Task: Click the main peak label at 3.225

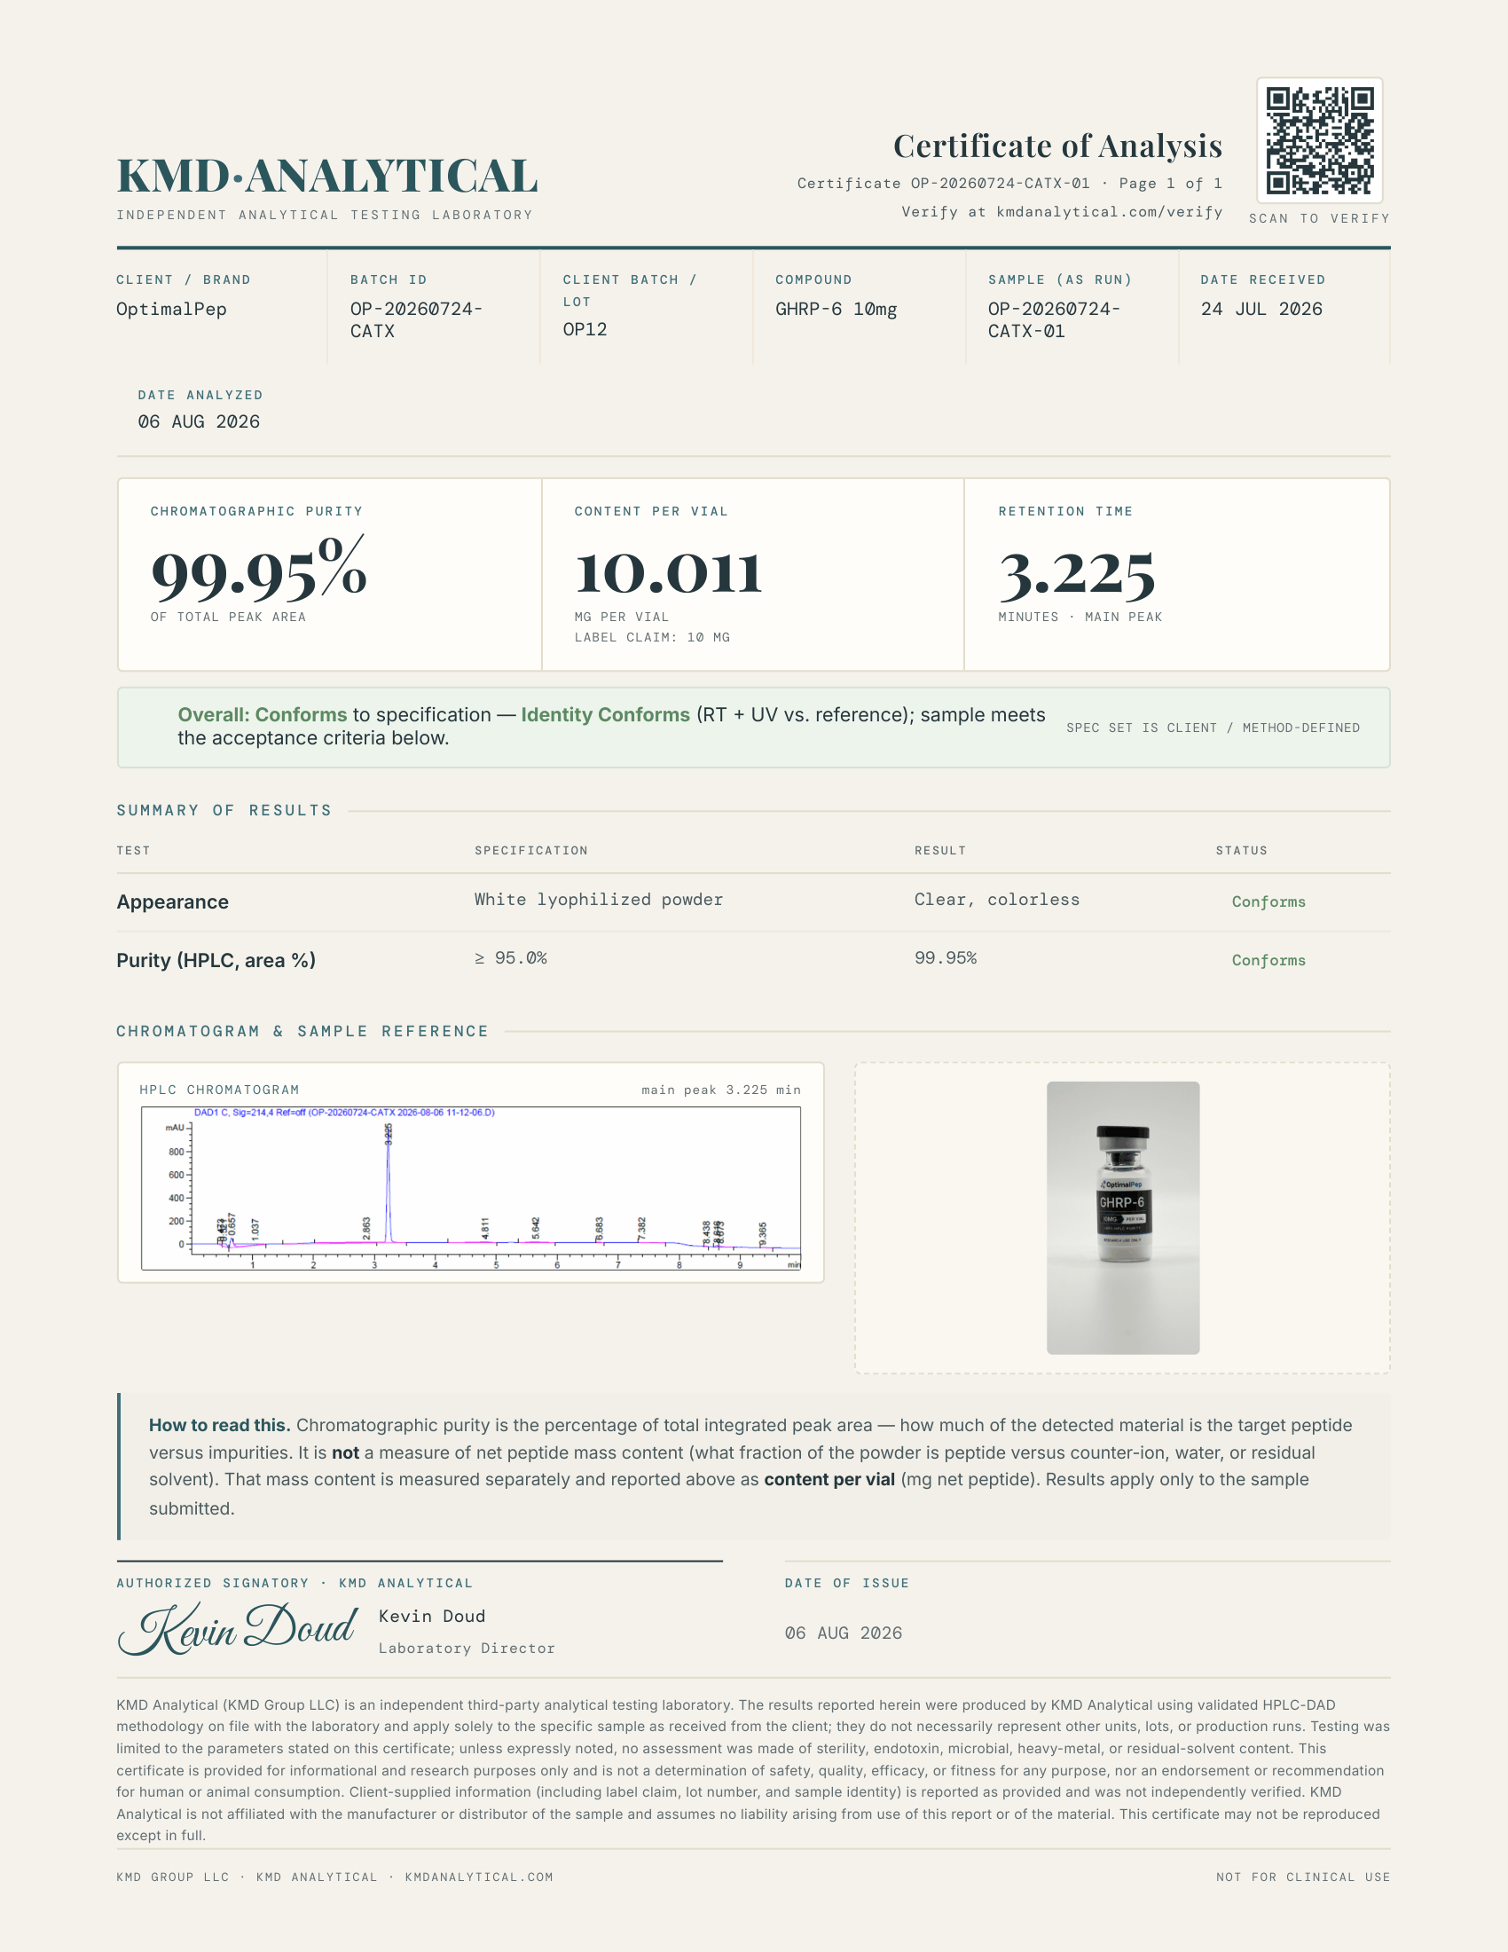Action: (x=388, y=1133)
